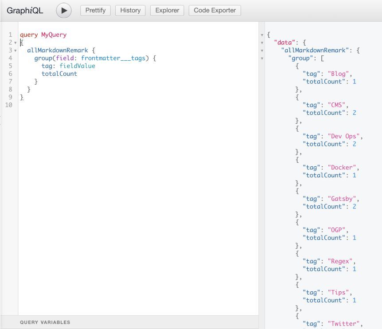382x329 pixels.
Task: Open the Explorer panel
Action: click(167, 11)
